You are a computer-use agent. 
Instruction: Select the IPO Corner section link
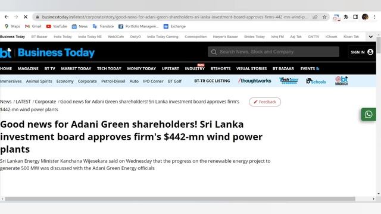tap(153, 81)
